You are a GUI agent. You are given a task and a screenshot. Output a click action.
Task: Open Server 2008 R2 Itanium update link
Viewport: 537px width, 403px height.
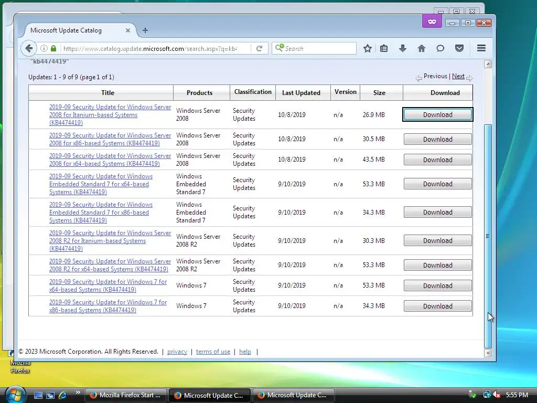110,240
